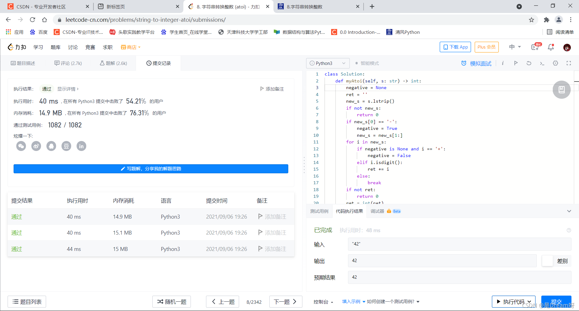Share result to WeChat
Image resolution: width=579 pixels, height=311 pixels.
21,146
